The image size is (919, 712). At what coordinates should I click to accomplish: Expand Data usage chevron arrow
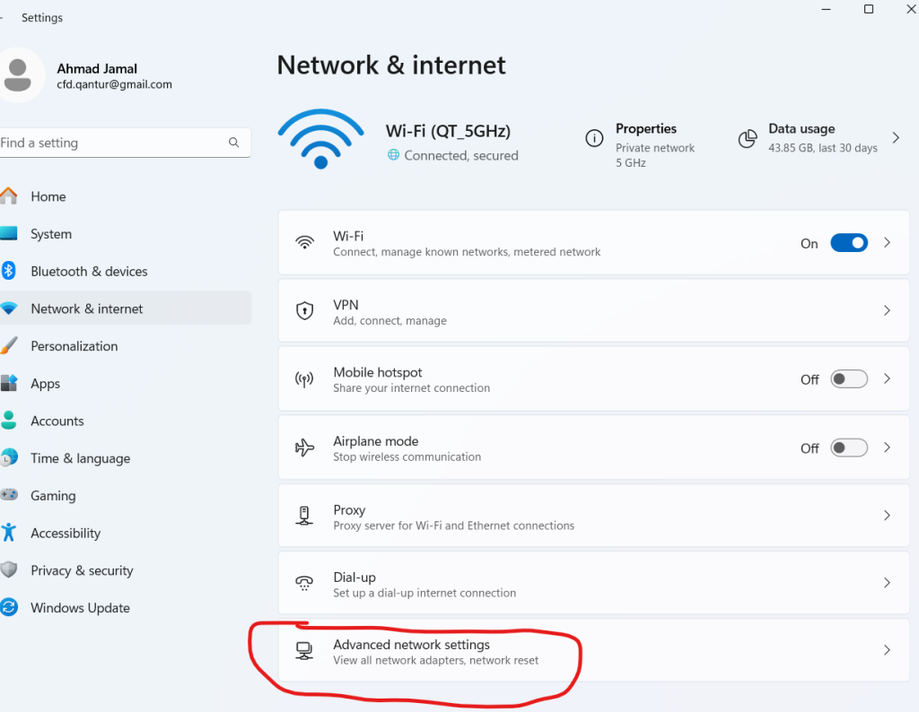(896, 138)
